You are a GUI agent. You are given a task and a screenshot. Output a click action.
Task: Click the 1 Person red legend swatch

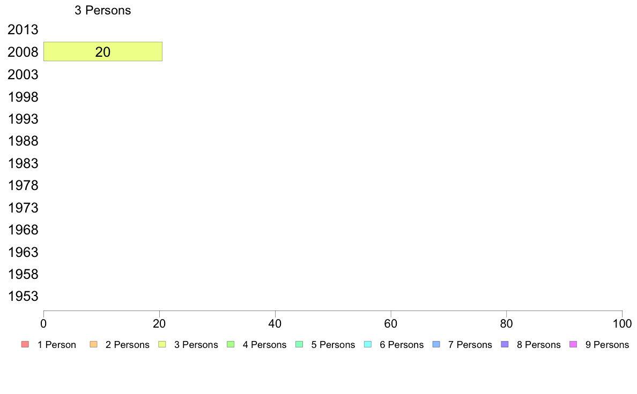click(25, 345)
